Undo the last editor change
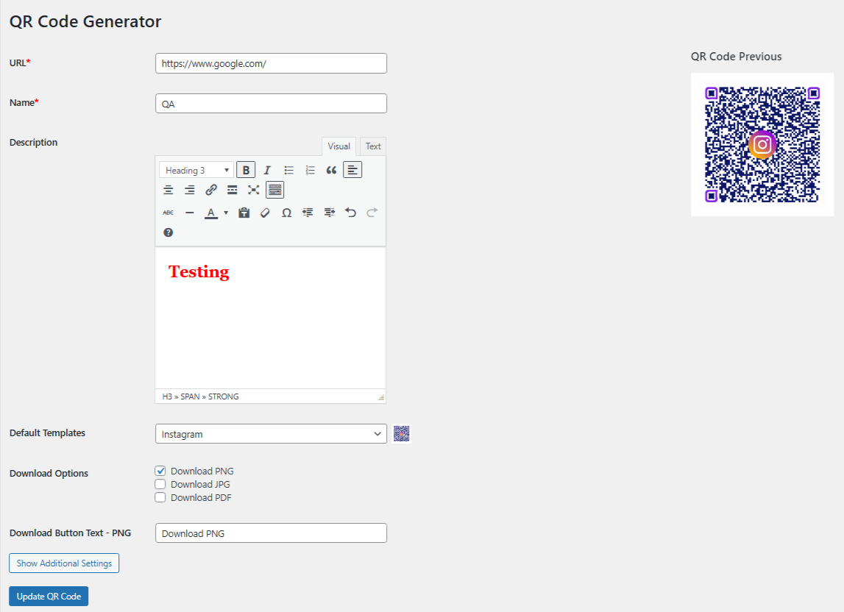Screen dimensions: 844x612 [x=350, y=213]
